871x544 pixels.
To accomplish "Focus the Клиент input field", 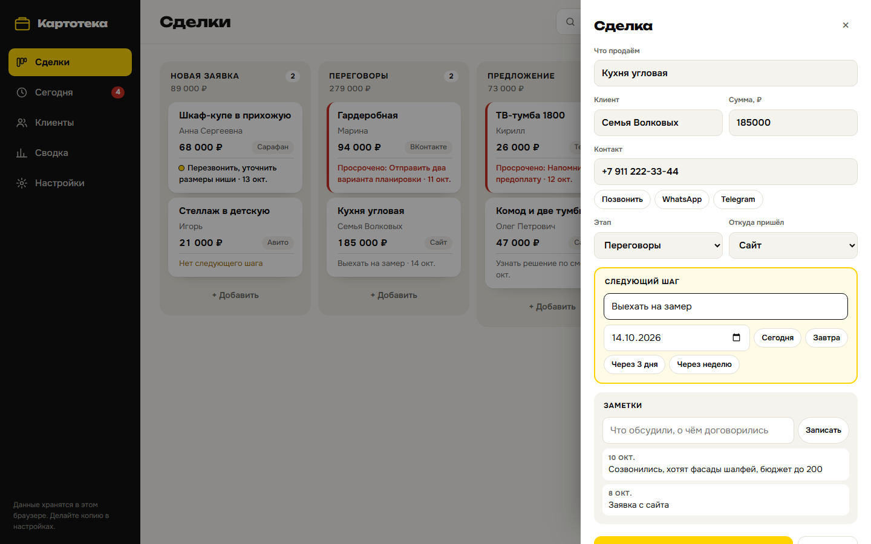I will (658, 123).
